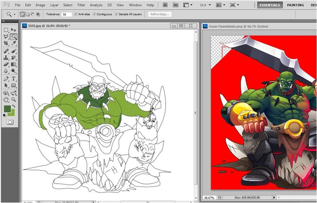
Task: Select the Blur tool
Action: tap(6, 71)
